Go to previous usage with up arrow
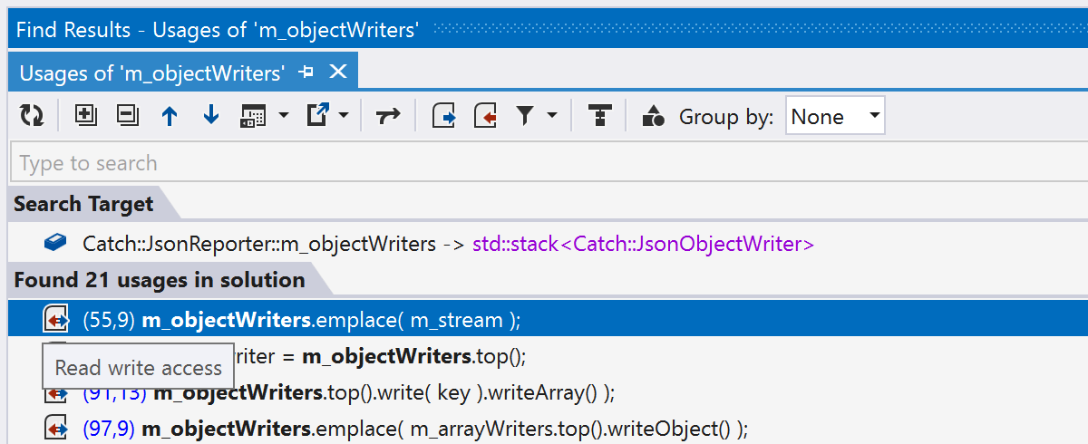The height and width of the screenshot is (444, 1088). coord(170,116)
